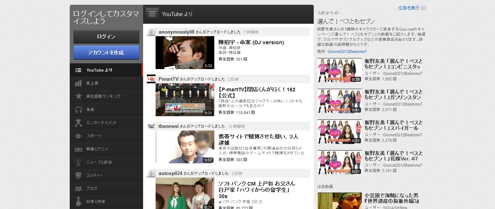Select 急上昇 category

point(106,83)
